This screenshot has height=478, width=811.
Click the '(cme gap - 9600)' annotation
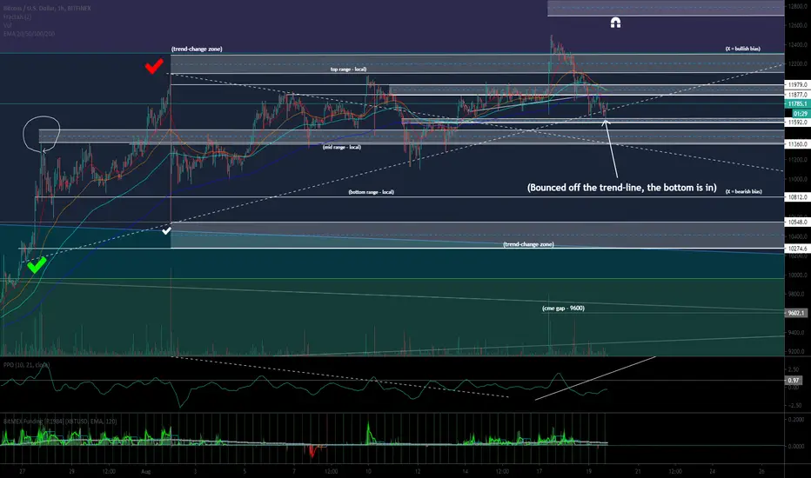pyautogui.click(x=563, y=309)
